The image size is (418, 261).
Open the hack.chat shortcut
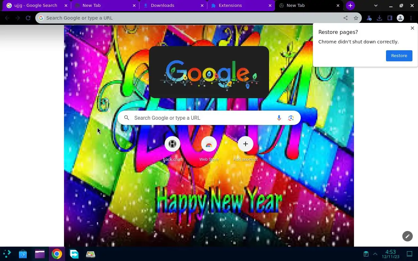[x=172, y=149]
